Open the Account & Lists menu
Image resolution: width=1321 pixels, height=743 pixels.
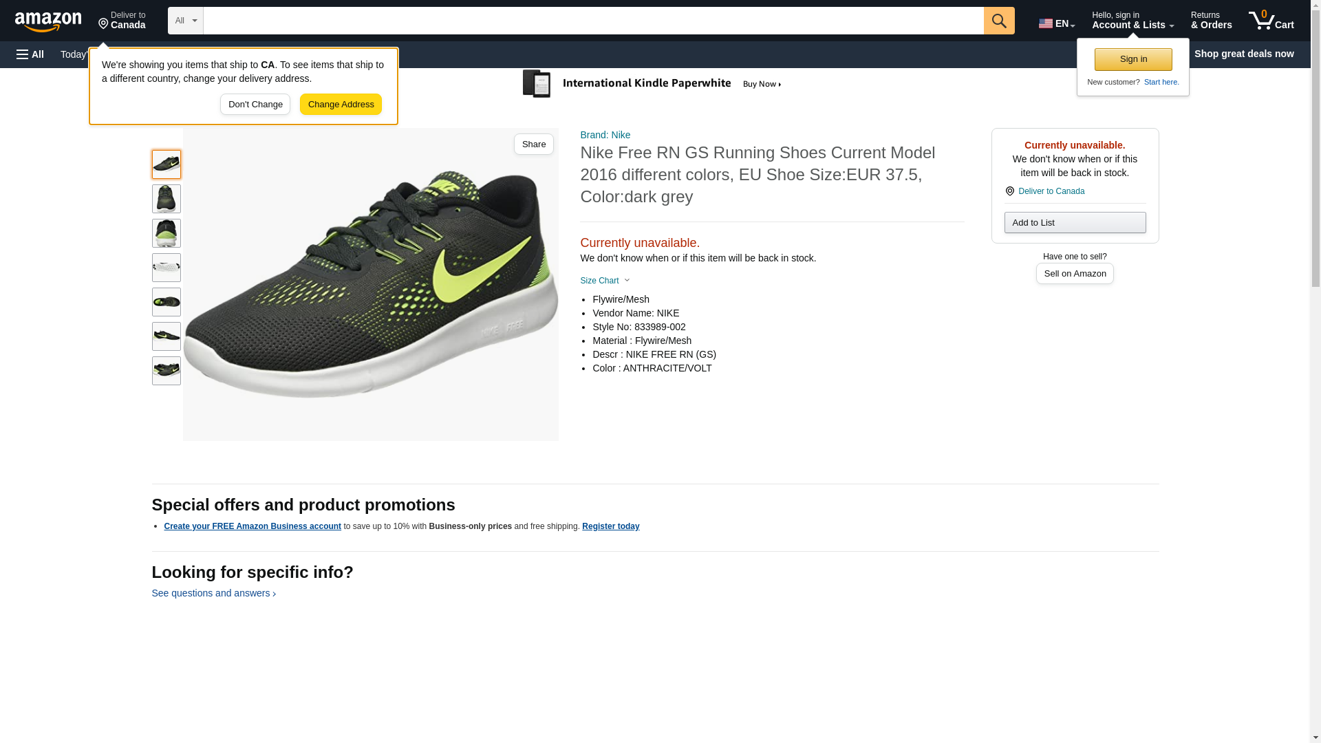click(1132, 21)
